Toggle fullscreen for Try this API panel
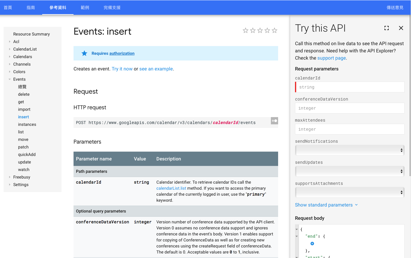This screenshot has height=258, width=411. click(387, 28)
